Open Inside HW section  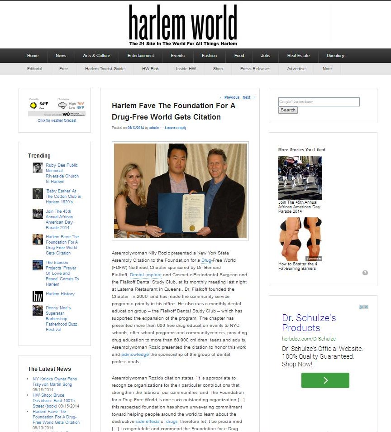[186, 69]
